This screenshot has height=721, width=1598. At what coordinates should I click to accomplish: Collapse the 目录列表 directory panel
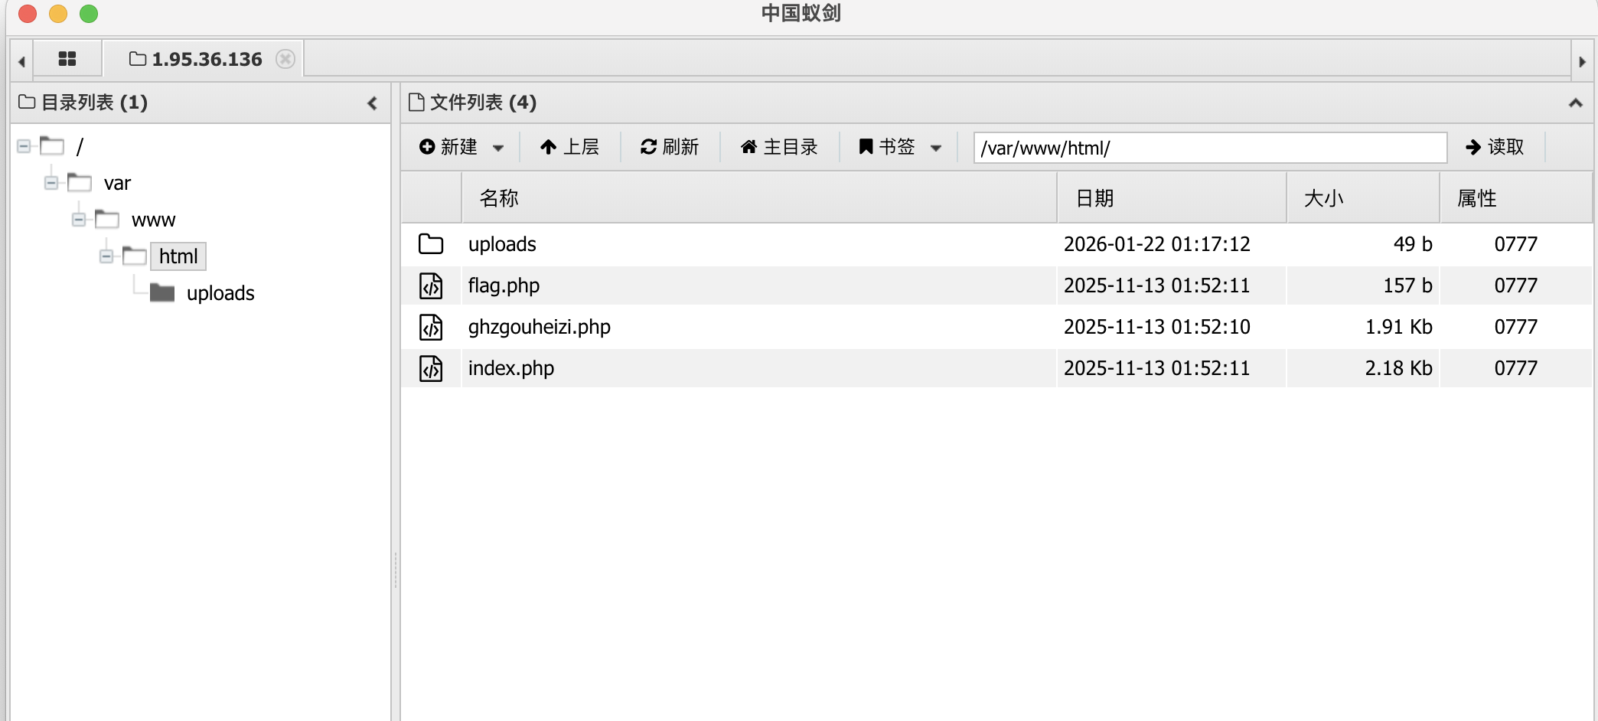[x=373, y=103]
